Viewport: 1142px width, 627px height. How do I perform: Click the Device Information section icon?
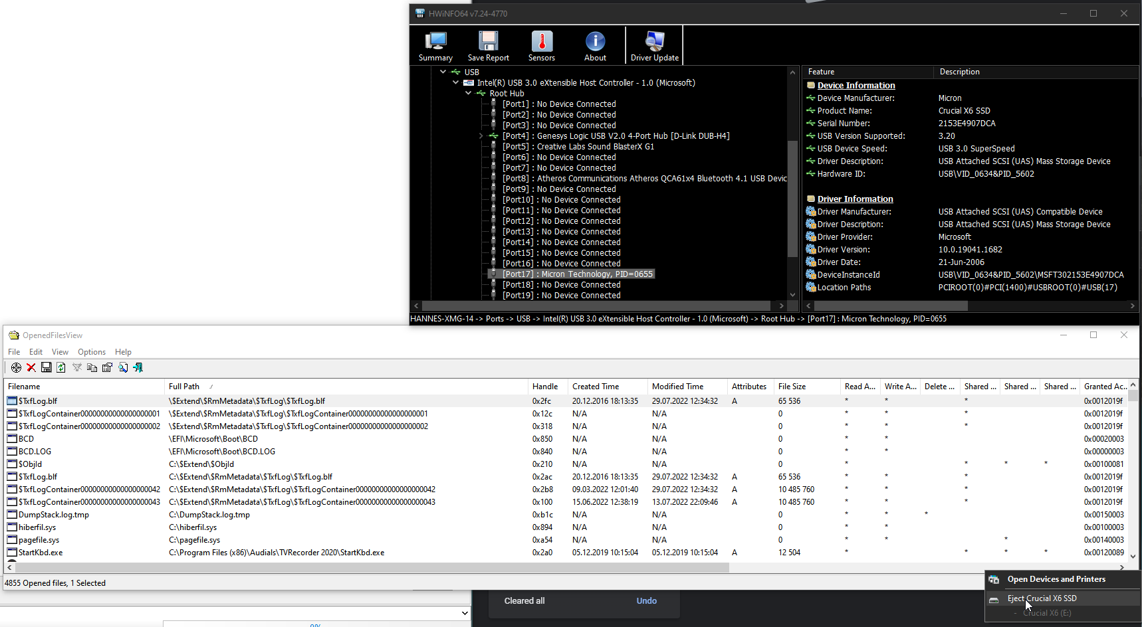point(811,86)
